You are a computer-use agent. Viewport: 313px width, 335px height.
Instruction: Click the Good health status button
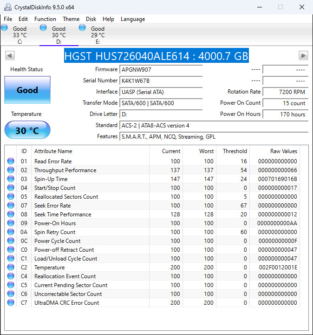(x=27, y=90)
